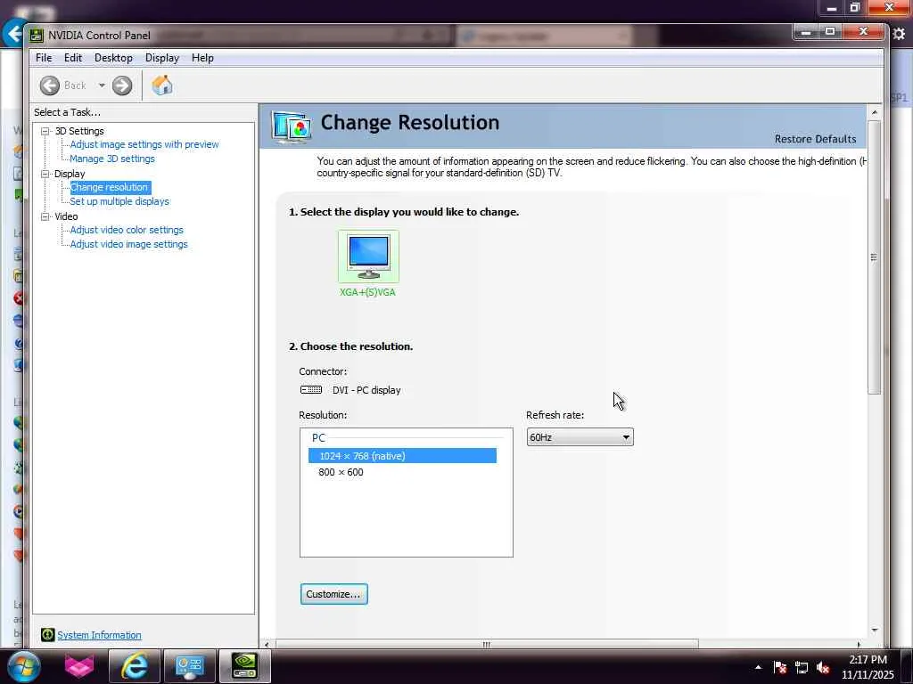Collapse the Video tree node

click(x=45, y=216)
